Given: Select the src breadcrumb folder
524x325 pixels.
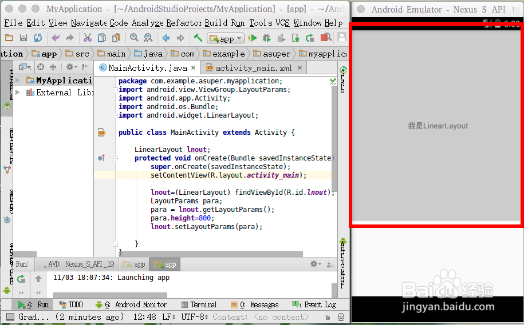Looking at the screenshot, I should [77, 54].
